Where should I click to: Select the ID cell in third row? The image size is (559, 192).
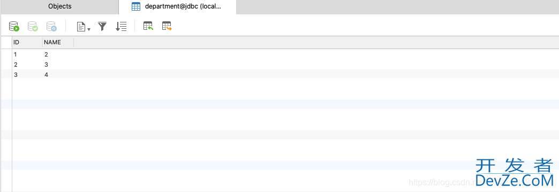pos(27,75)
